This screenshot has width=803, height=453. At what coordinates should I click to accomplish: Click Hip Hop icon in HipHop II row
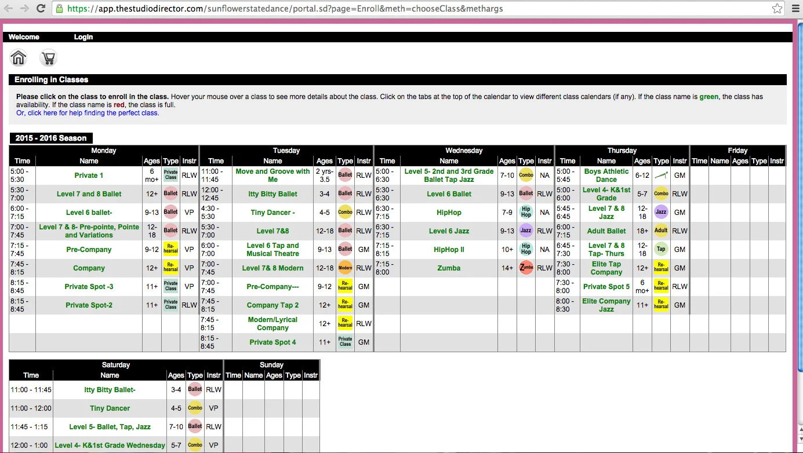click(526, 250)
